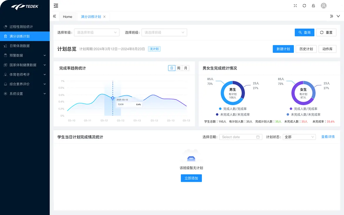Open the user avatar menu

point(323,6)
